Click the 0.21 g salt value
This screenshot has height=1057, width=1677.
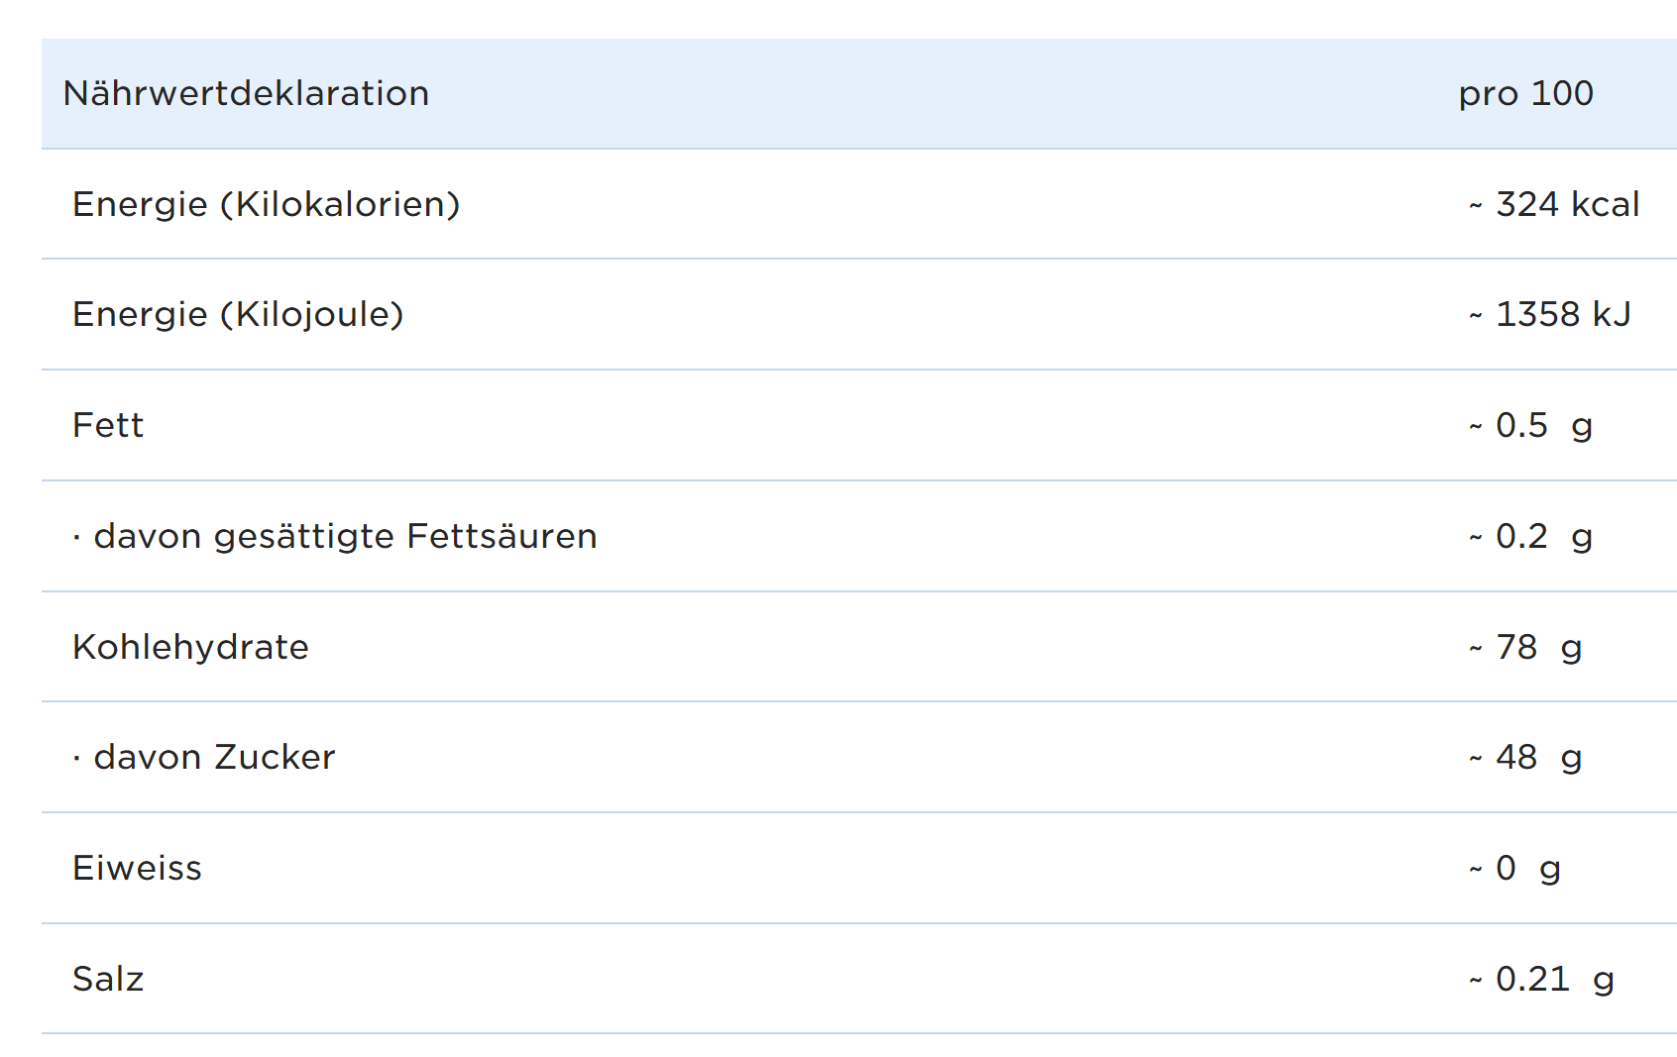(1554, 979)
